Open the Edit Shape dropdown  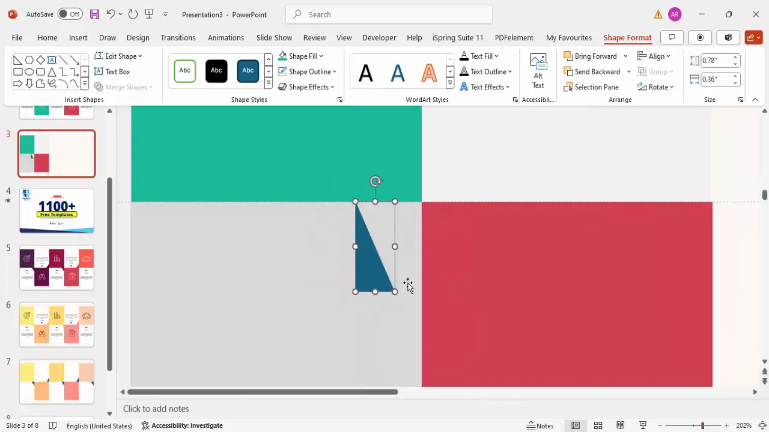point(118,56)
